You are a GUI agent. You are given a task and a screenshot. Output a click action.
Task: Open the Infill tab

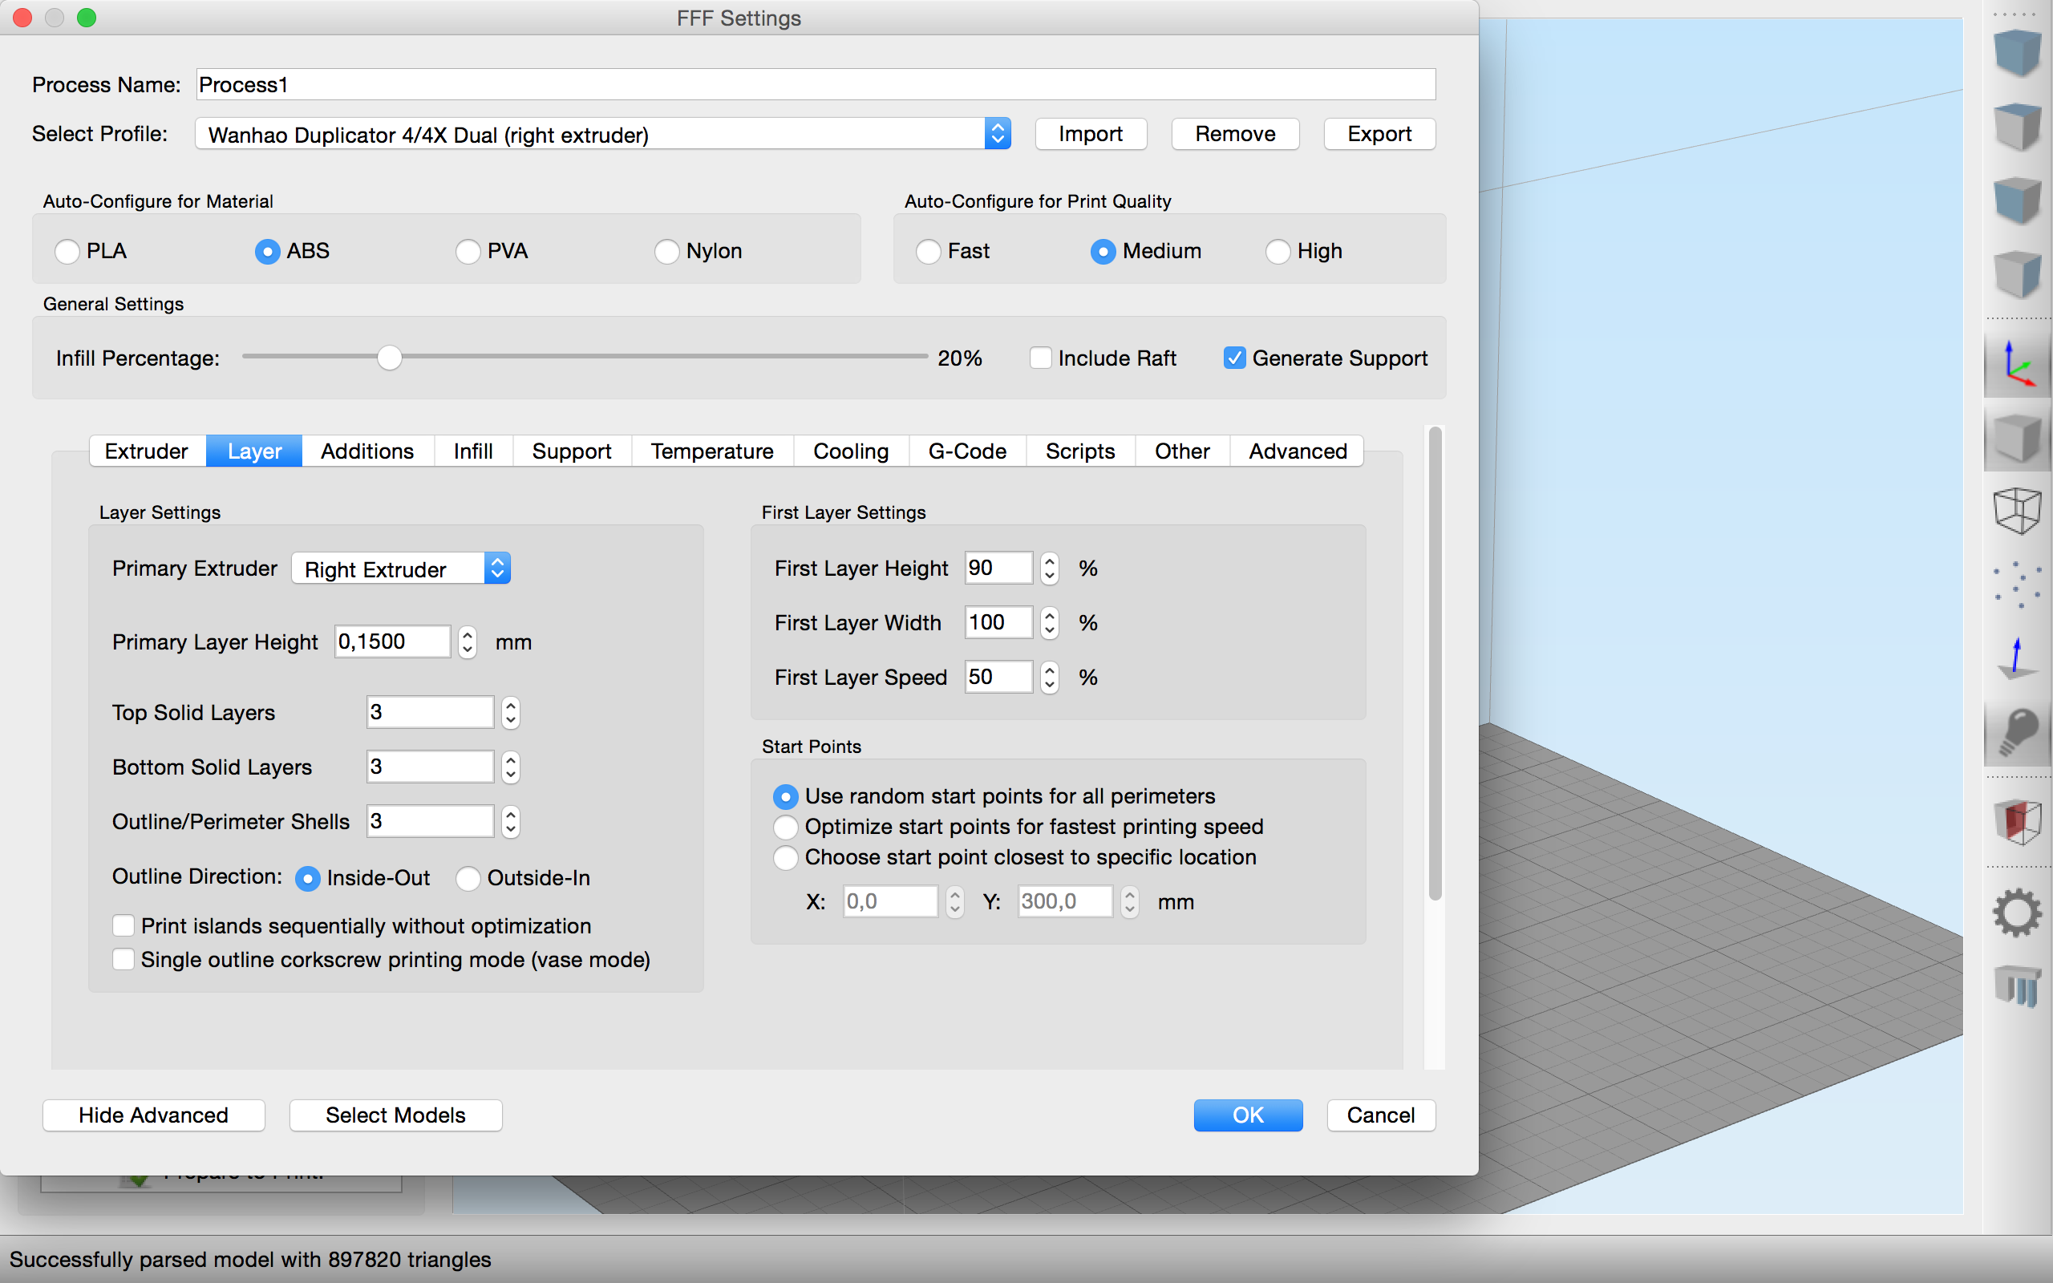point(472,451)
